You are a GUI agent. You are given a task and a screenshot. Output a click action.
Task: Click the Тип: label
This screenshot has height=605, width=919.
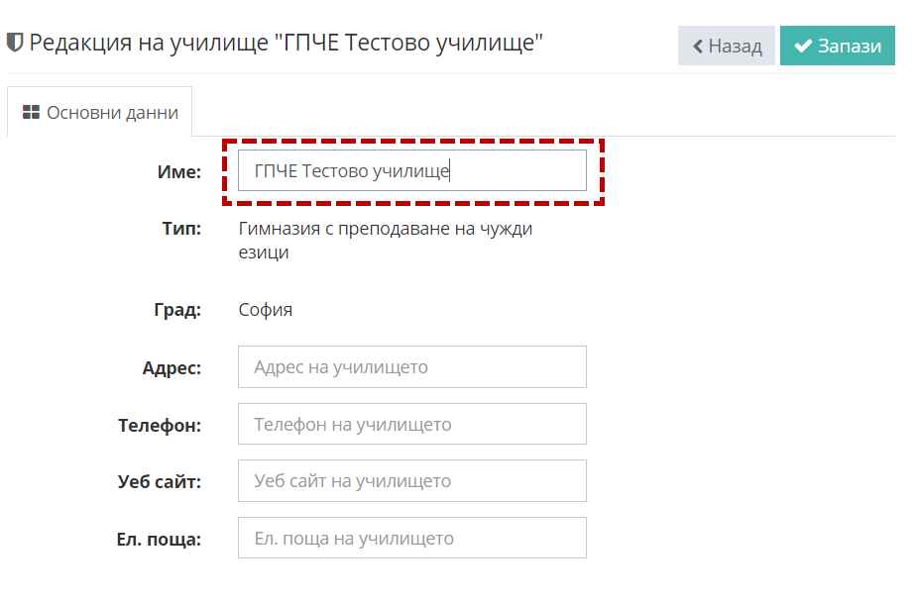pyautogui.click(x=181, y=230)
